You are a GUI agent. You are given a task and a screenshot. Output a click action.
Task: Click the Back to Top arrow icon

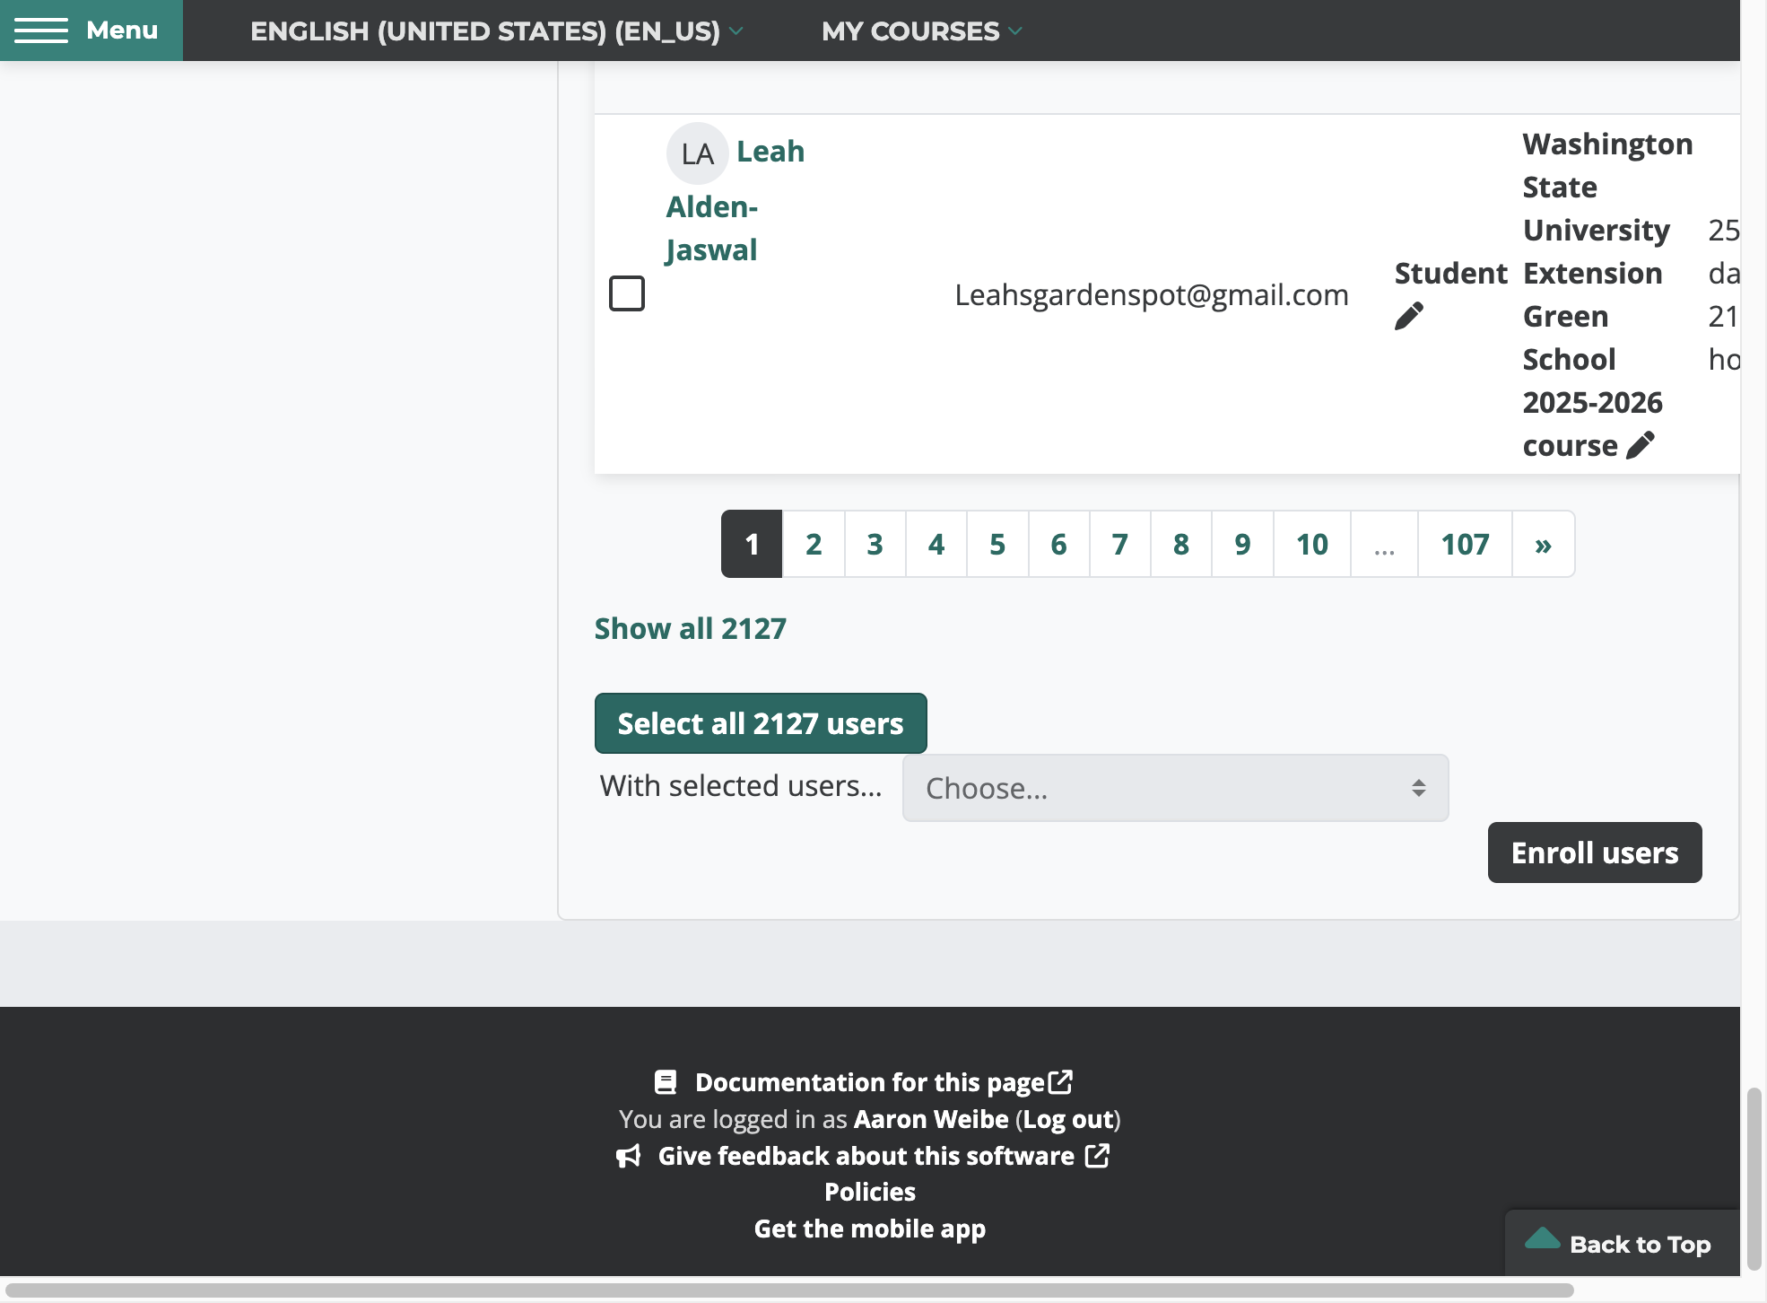pos(1543,1238)
